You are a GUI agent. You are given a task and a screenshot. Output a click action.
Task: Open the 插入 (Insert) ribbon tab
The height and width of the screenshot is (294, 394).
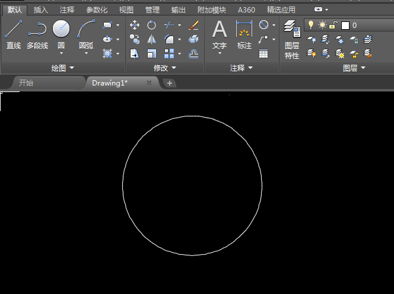click(41, 10)
